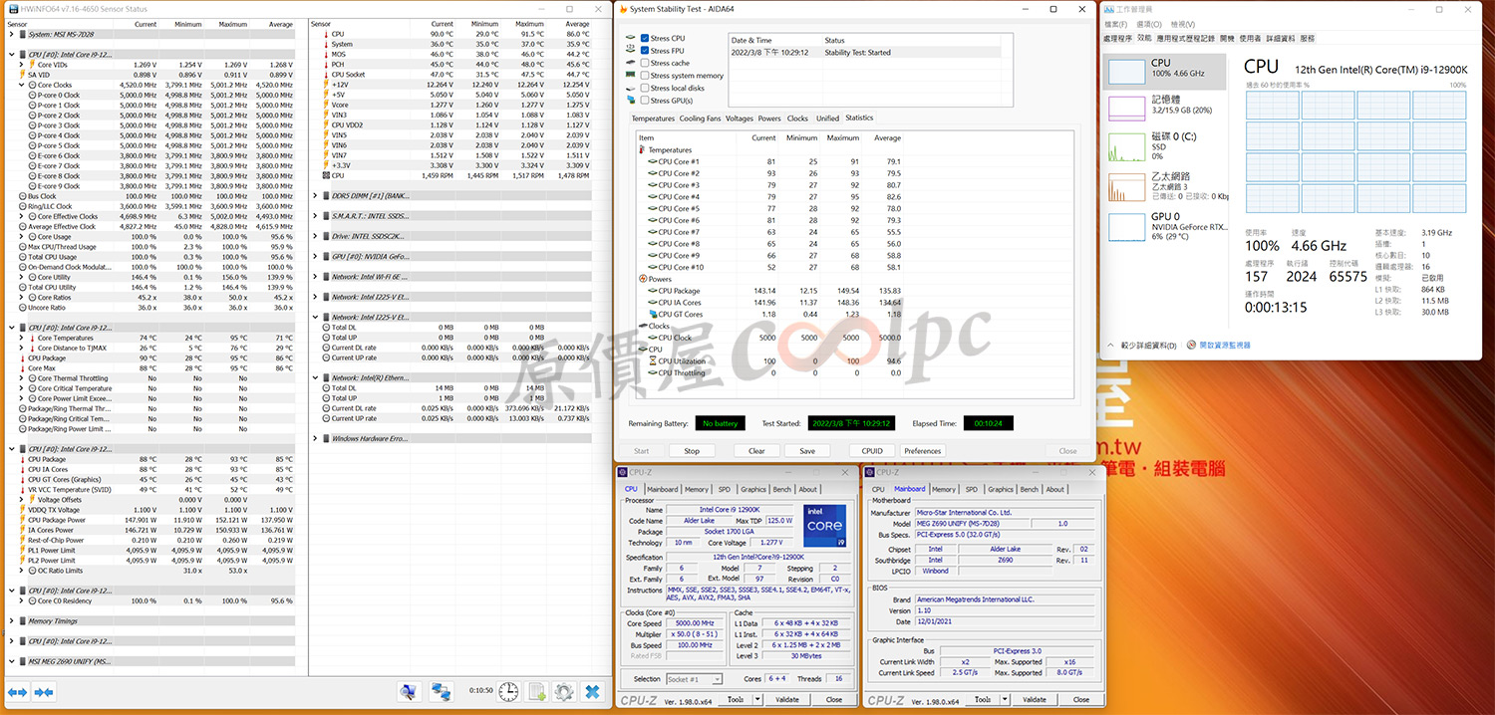Click the resource monitor icon in Task Manager
This screenshot has width=1495, height=715.
[x=1190, y=346]
